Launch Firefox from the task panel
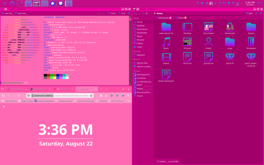264x165 pixels. coord(28,3)
